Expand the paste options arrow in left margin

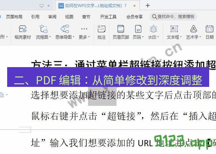coord(7,95)
